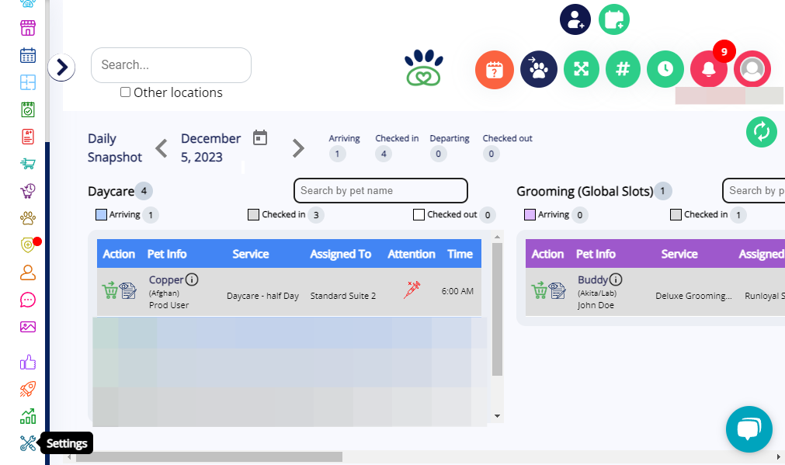Click the red syringe attention icon
The image size is (785, 465).
pos(412,290)
